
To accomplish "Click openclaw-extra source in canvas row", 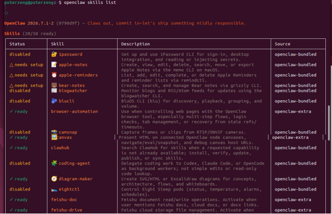I will point(290,137).
